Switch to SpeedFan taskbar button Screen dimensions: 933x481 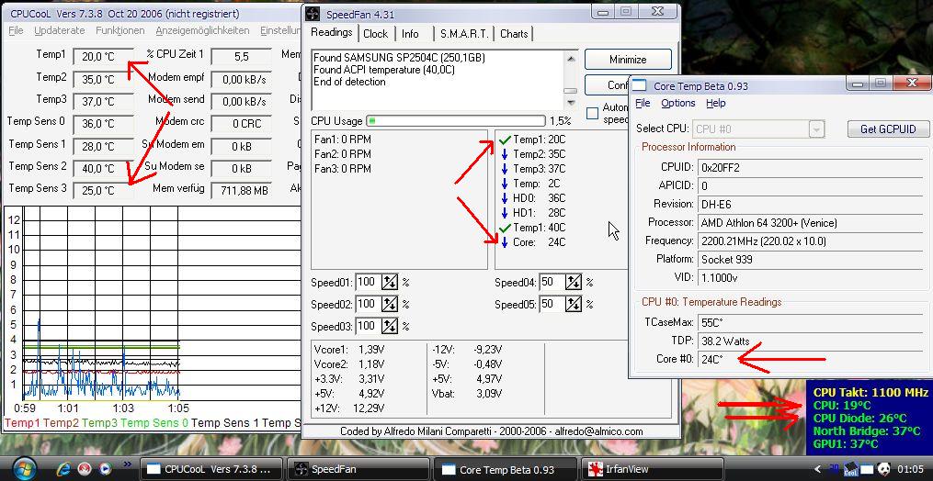(358, 469)
